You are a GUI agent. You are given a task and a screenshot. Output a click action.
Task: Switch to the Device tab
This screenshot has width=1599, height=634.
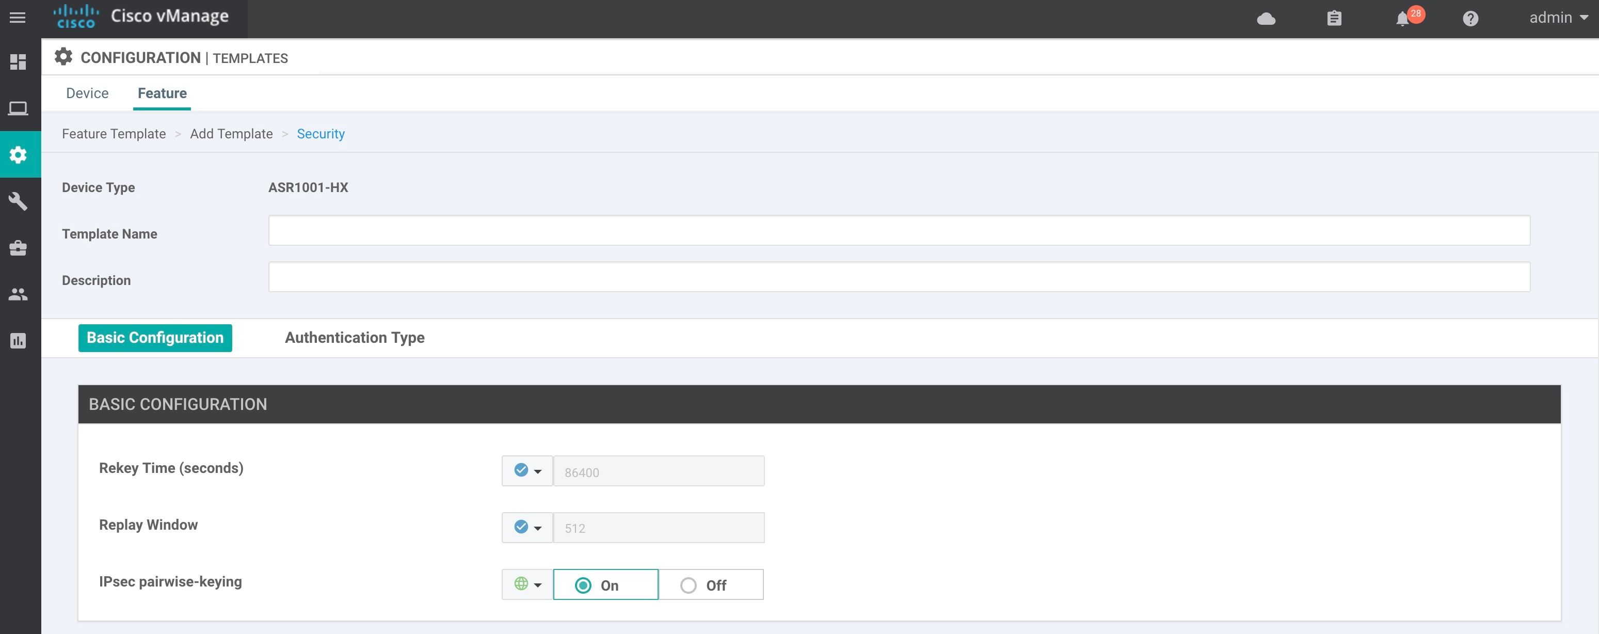click(x=88, y=93)
